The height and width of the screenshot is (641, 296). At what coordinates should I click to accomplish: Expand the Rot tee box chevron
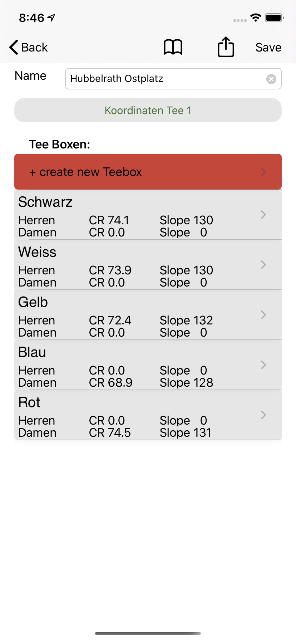[263, 415]
